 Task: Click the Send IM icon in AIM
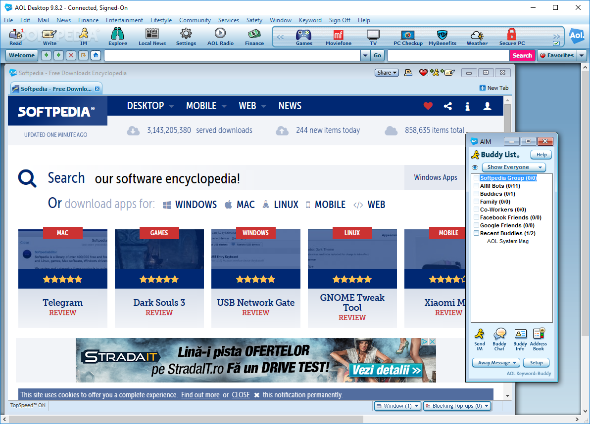point(479,338)
